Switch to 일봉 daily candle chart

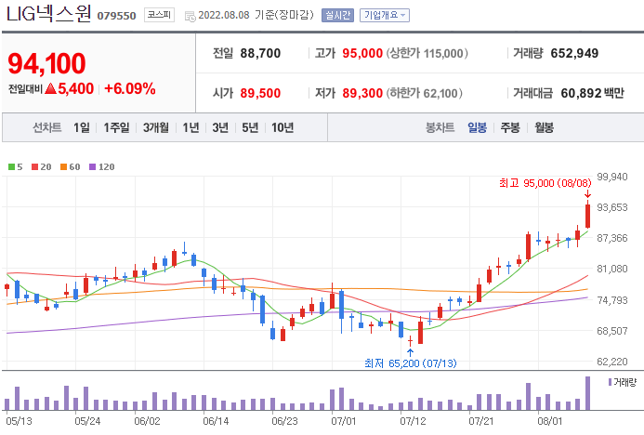[478, 127]
